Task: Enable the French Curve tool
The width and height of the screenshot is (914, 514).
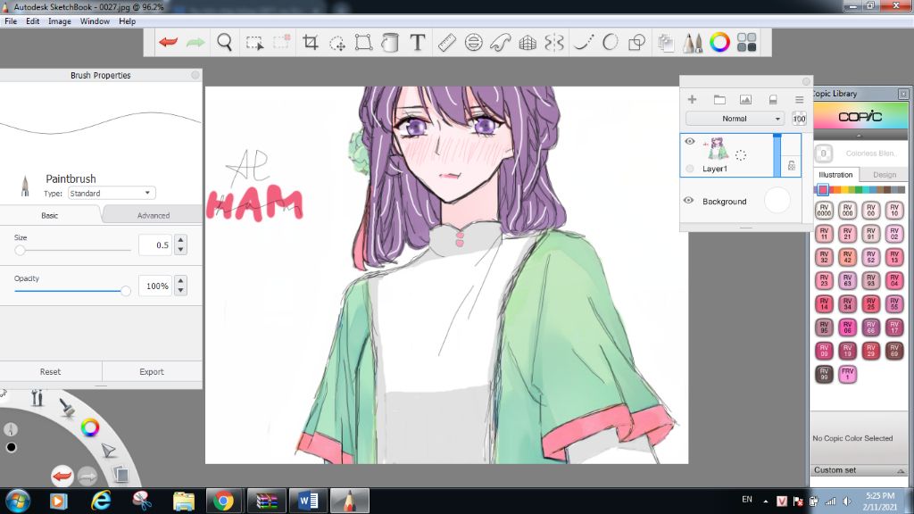Action: pyautogui.click(x=500, y=42)
